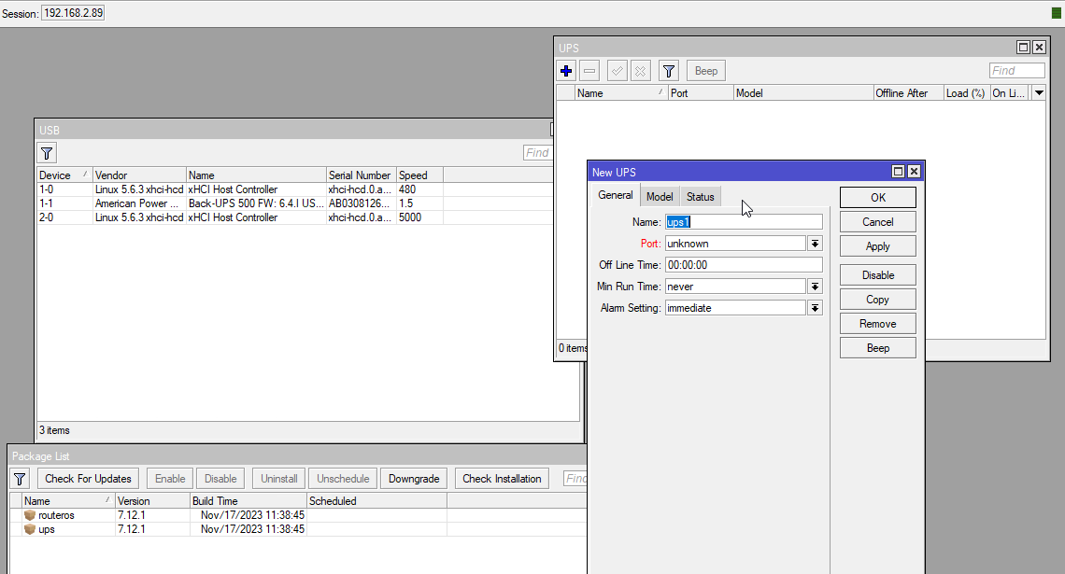Open the Port dropdown in New UPS
This screenshot has height=574, width=1065.
815,243
